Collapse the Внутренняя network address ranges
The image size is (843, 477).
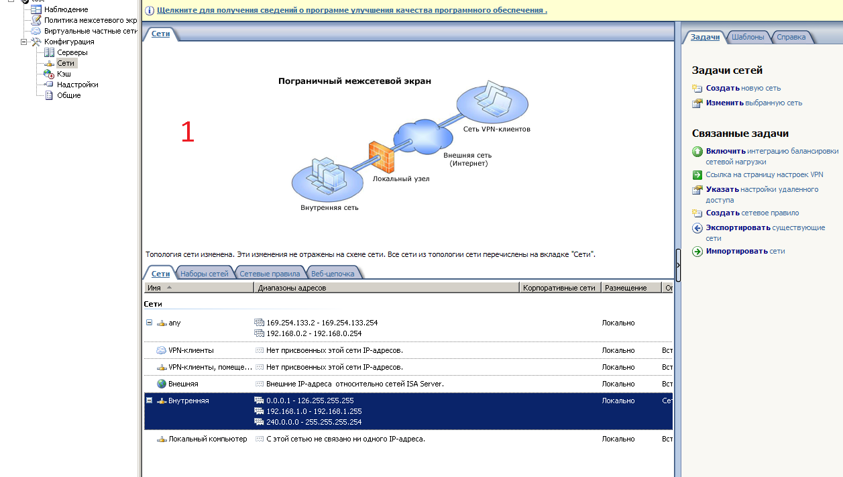pos(149,401)
